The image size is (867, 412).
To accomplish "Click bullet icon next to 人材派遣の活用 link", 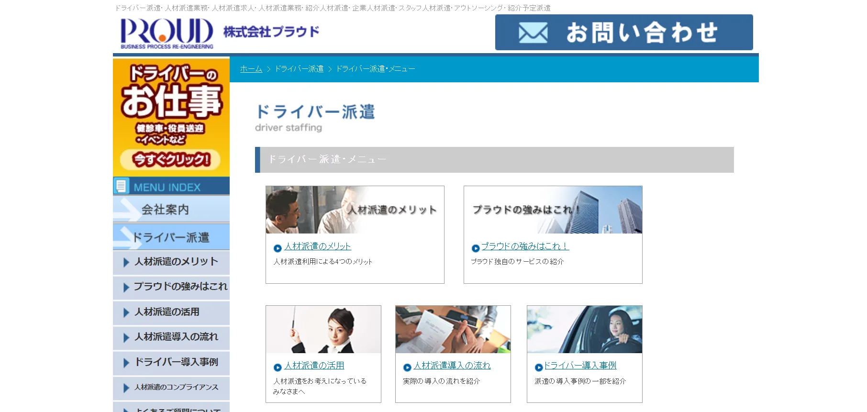I will point(278,367).
